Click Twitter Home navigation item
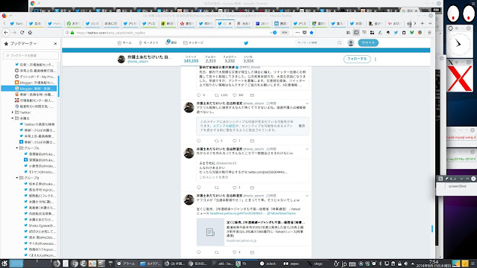 124,43
